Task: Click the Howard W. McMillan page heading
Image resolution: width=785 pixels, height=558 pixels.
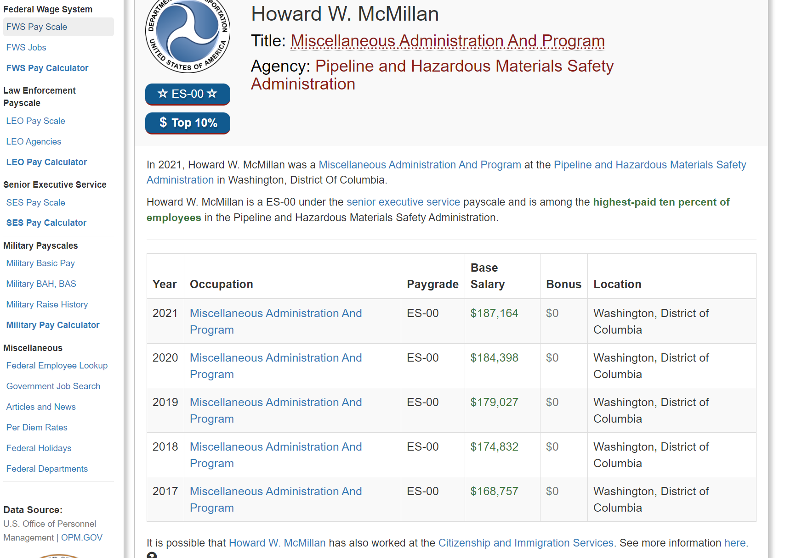Action: point(345,14)
